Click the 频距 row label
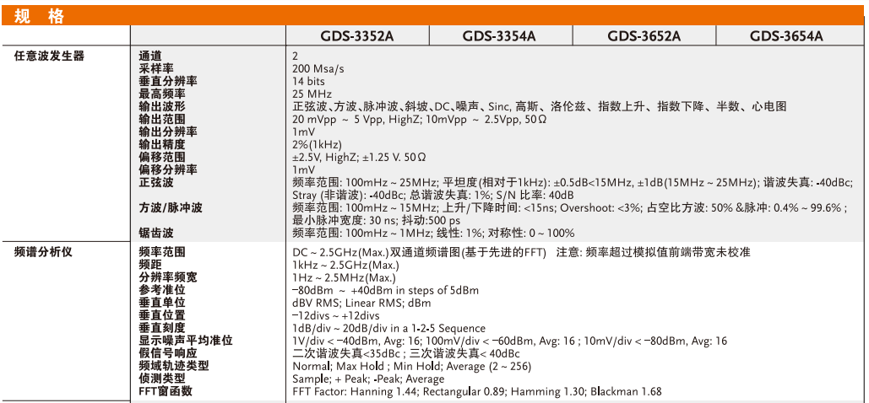The image size is (869, 403). pyautogui.click(x=150, y=266)
